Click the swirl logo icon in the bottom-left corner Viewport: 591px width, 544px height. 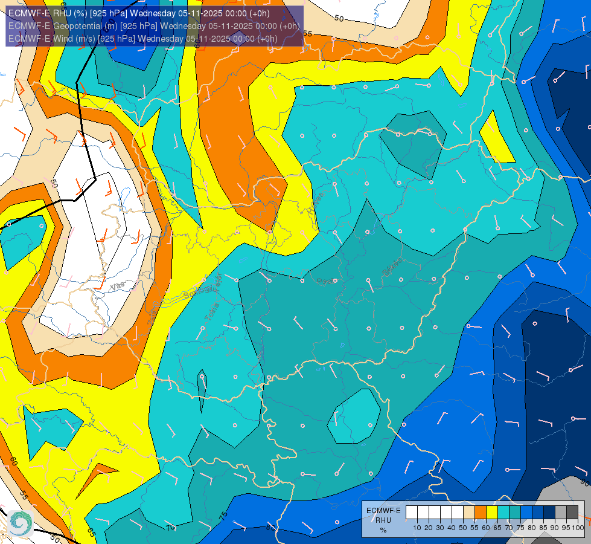[21, 523]
